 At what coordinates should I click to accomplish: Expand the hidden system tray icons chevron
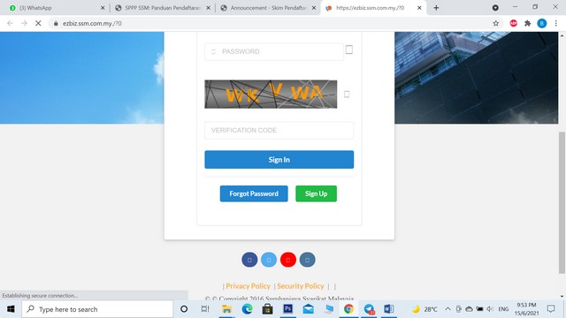pyautogui.click(x=447, y=309)
